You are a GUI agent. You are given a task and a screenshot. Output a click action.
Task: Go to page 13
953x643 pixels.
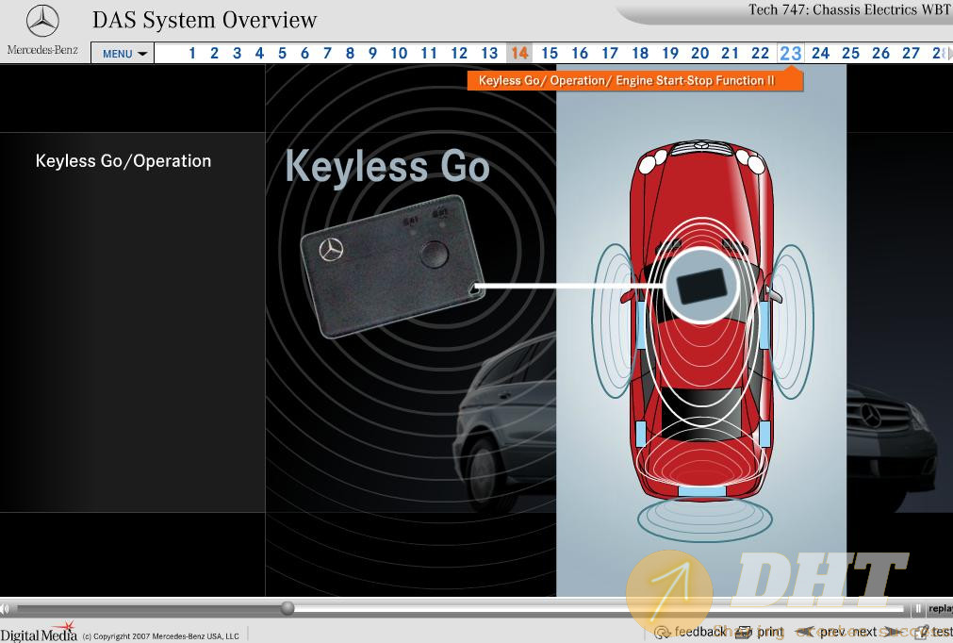[x=489, y=54]
